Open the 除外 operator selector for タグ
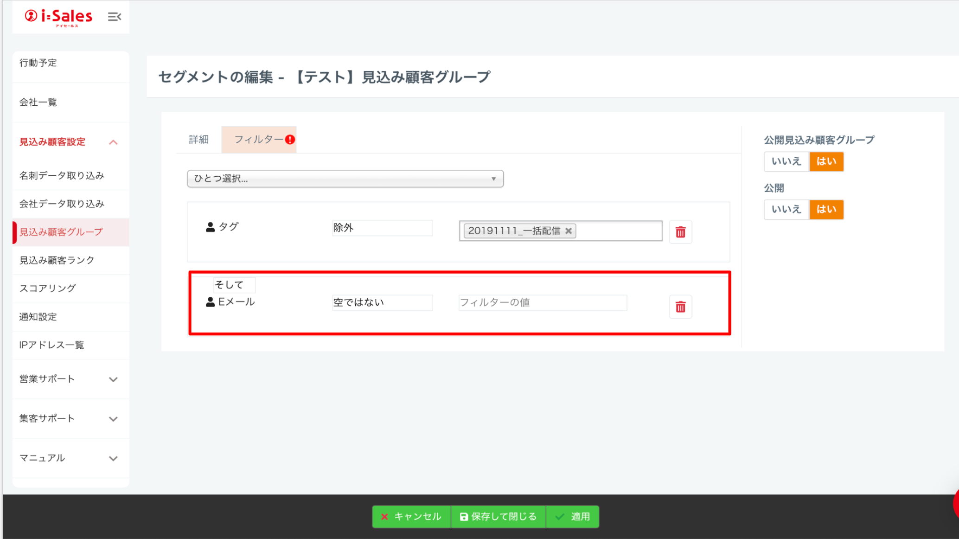Screen dimensions: 959x539 pos(382,228)
